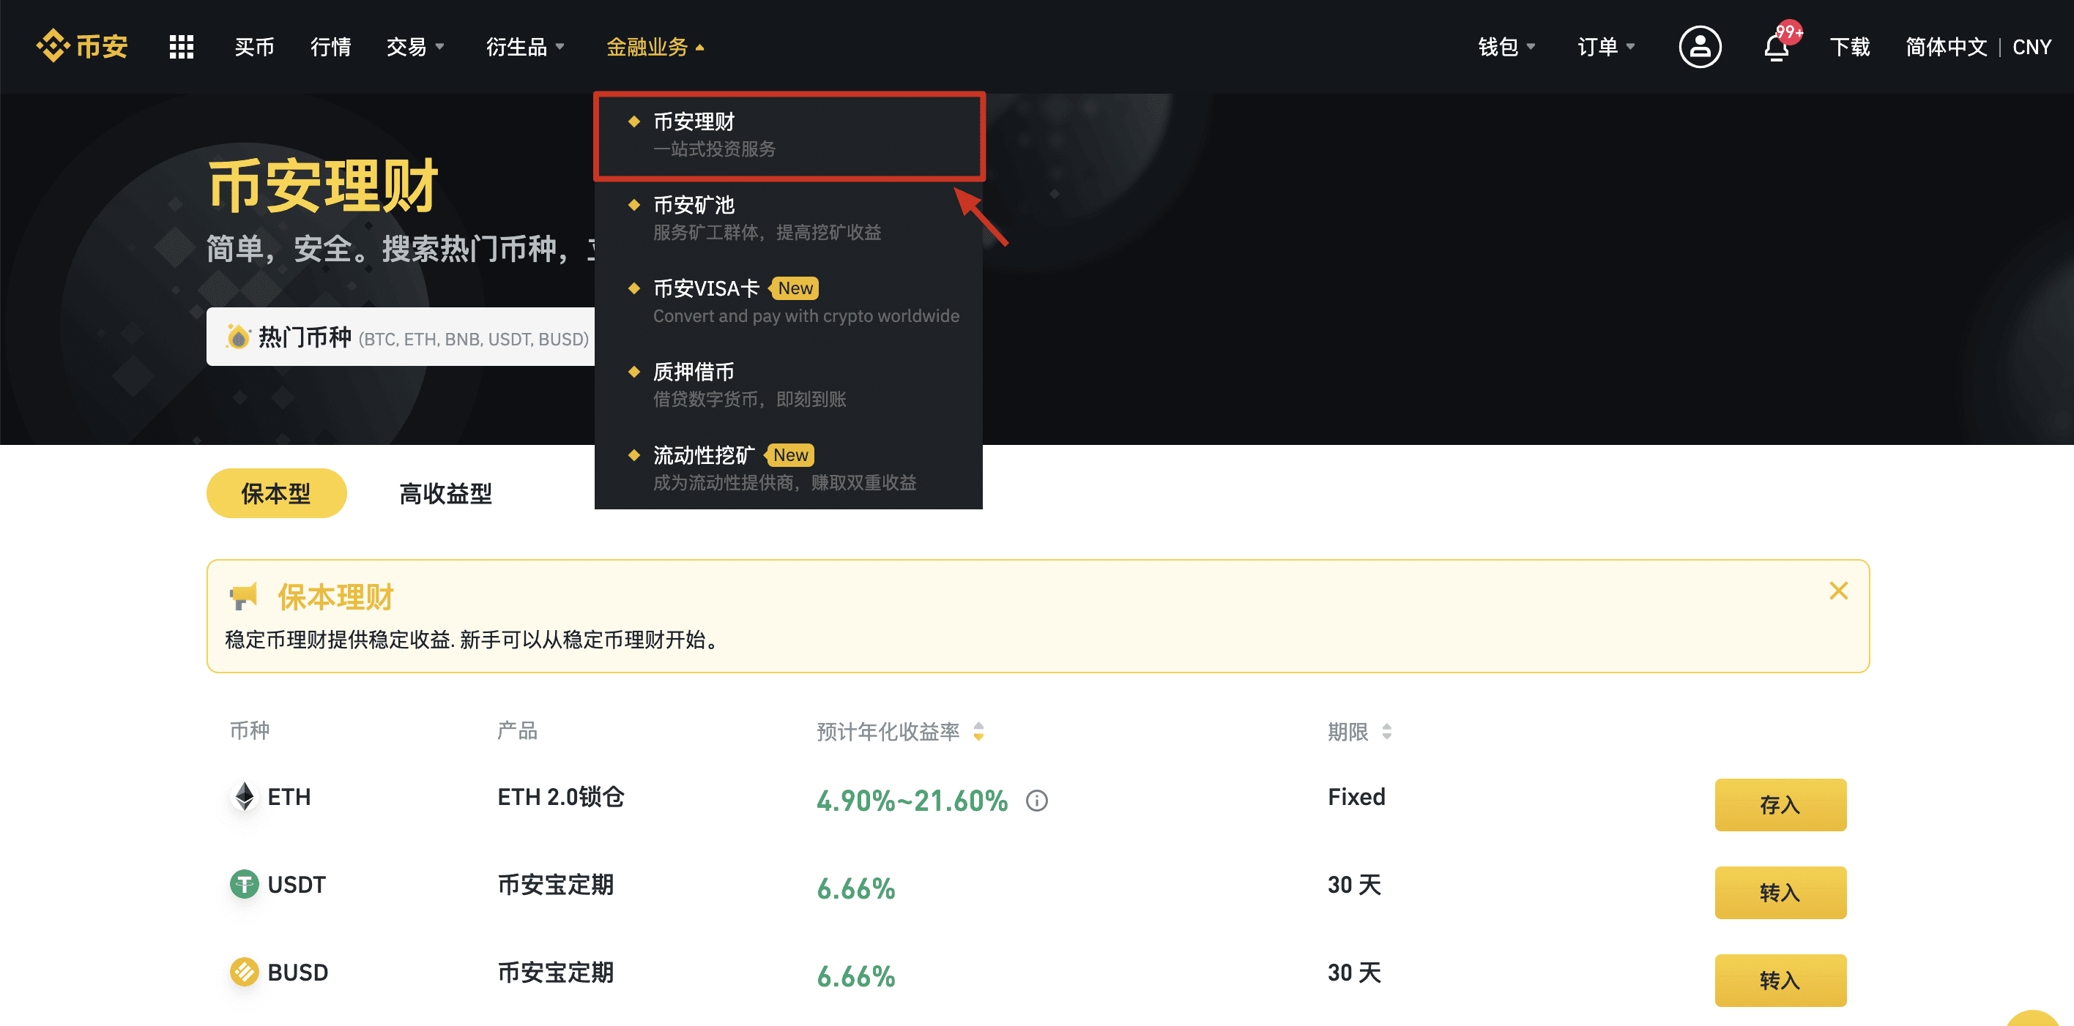
Task: Sort by 预计年化收益率 arrows
Action: pyautogui.click(x=978, y=732)
